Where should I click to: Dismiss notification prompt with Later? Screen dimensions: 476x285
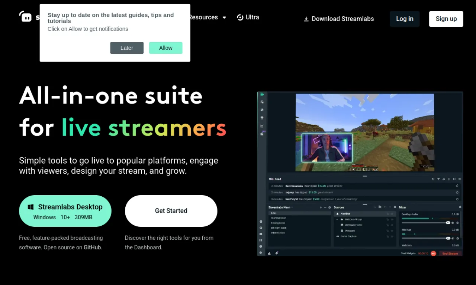coord(127,48)
